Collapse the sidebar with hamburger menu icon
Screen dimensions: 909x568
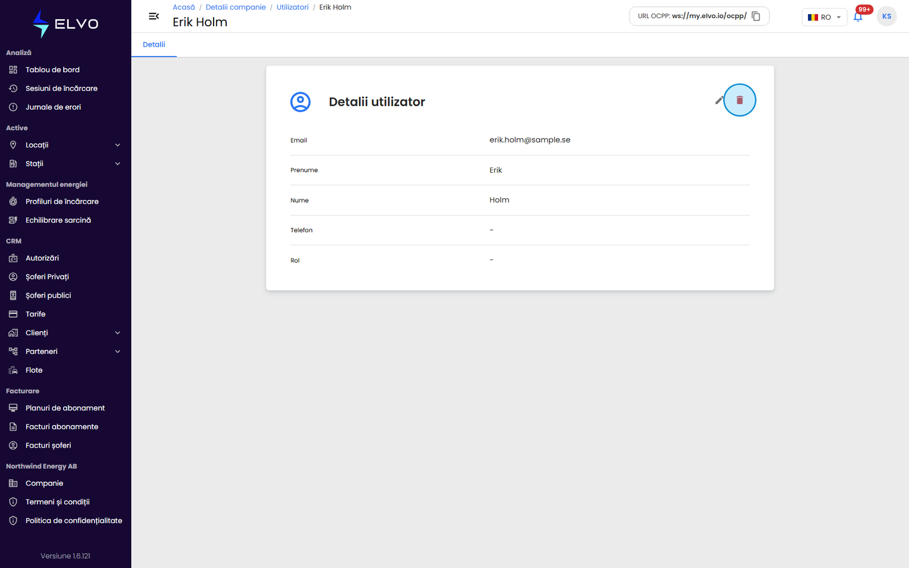tap(153, 16)
